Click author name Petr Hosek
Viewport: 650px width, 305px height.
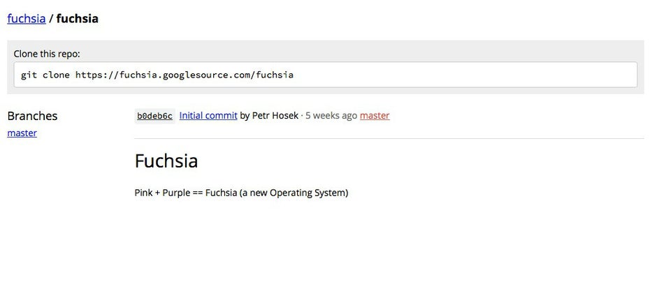(275, 115)
